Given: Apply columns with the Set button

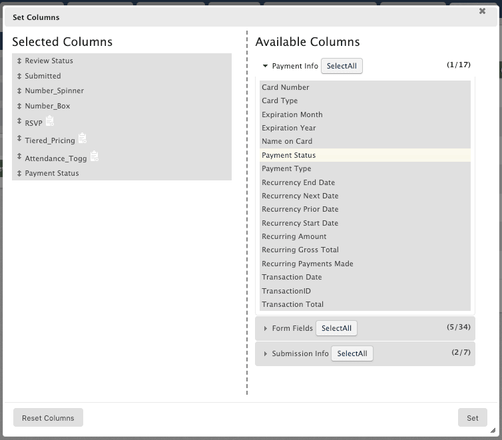Looking at the screenshot, I should (472, 418).
